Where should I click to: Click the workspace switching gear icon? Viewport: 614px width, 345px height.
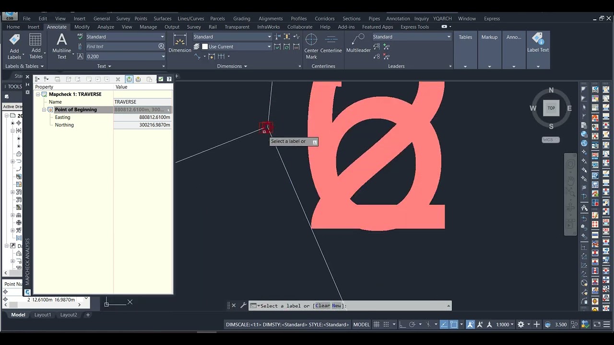pyautogui.click(x=521, y=324)
